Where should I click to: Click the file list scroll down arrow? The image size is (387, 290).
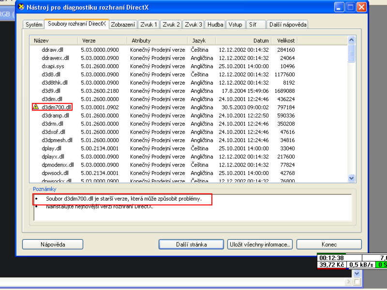352,178
